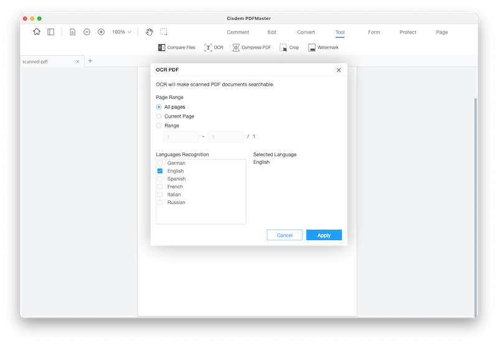Enable Spanish language recognition
Screen dimensions: 498x344
160,179
